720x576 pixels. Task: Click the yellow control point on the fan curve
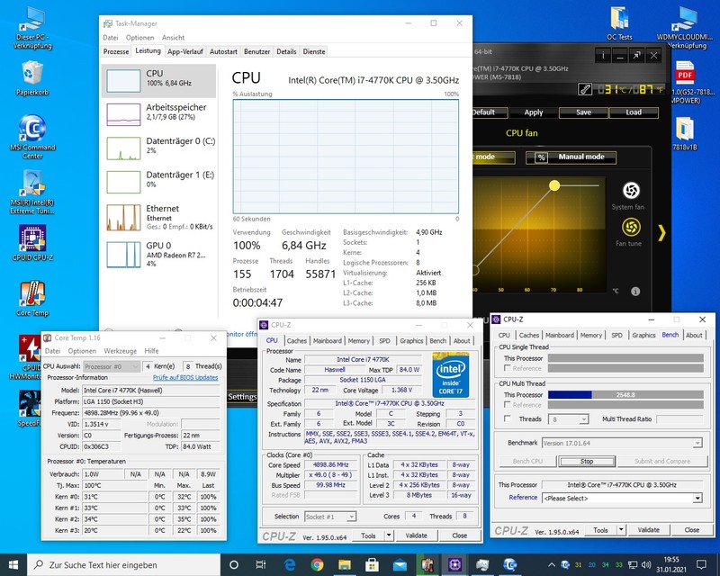pos(554,185)
